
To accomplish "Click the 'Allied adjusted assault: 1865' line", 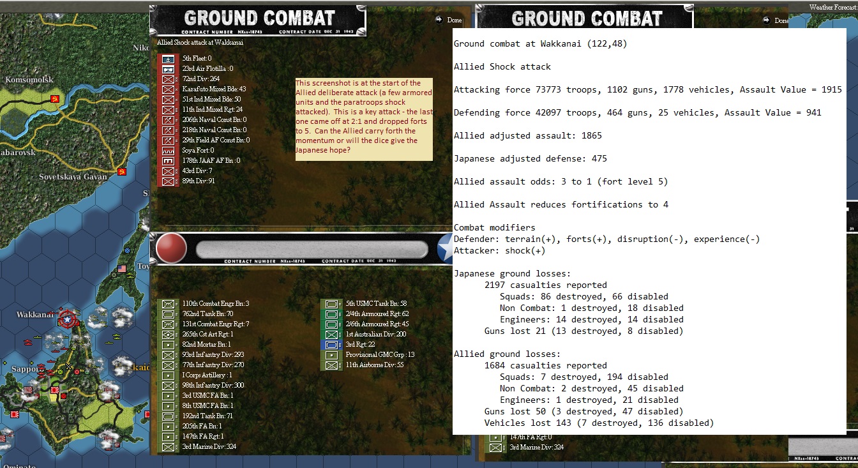I will click(x=528, y=136).
